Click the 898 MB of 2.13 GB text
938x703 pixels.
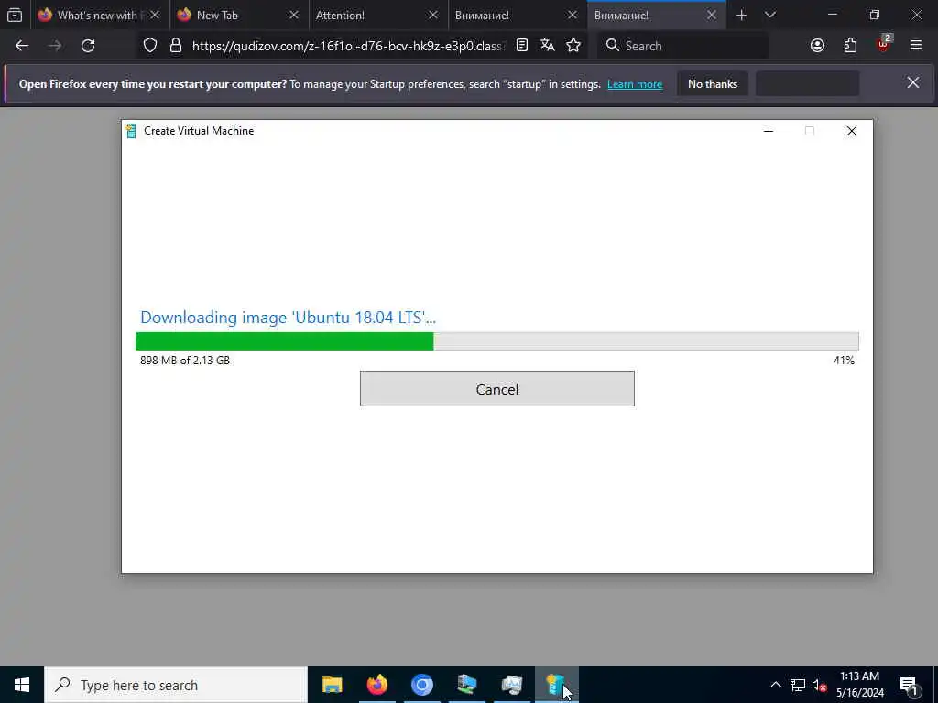(185, 361)
